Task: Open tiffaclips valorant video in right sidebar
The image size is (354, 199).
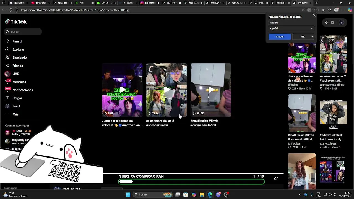Action: pyautogui.click(x=302, y=57)
